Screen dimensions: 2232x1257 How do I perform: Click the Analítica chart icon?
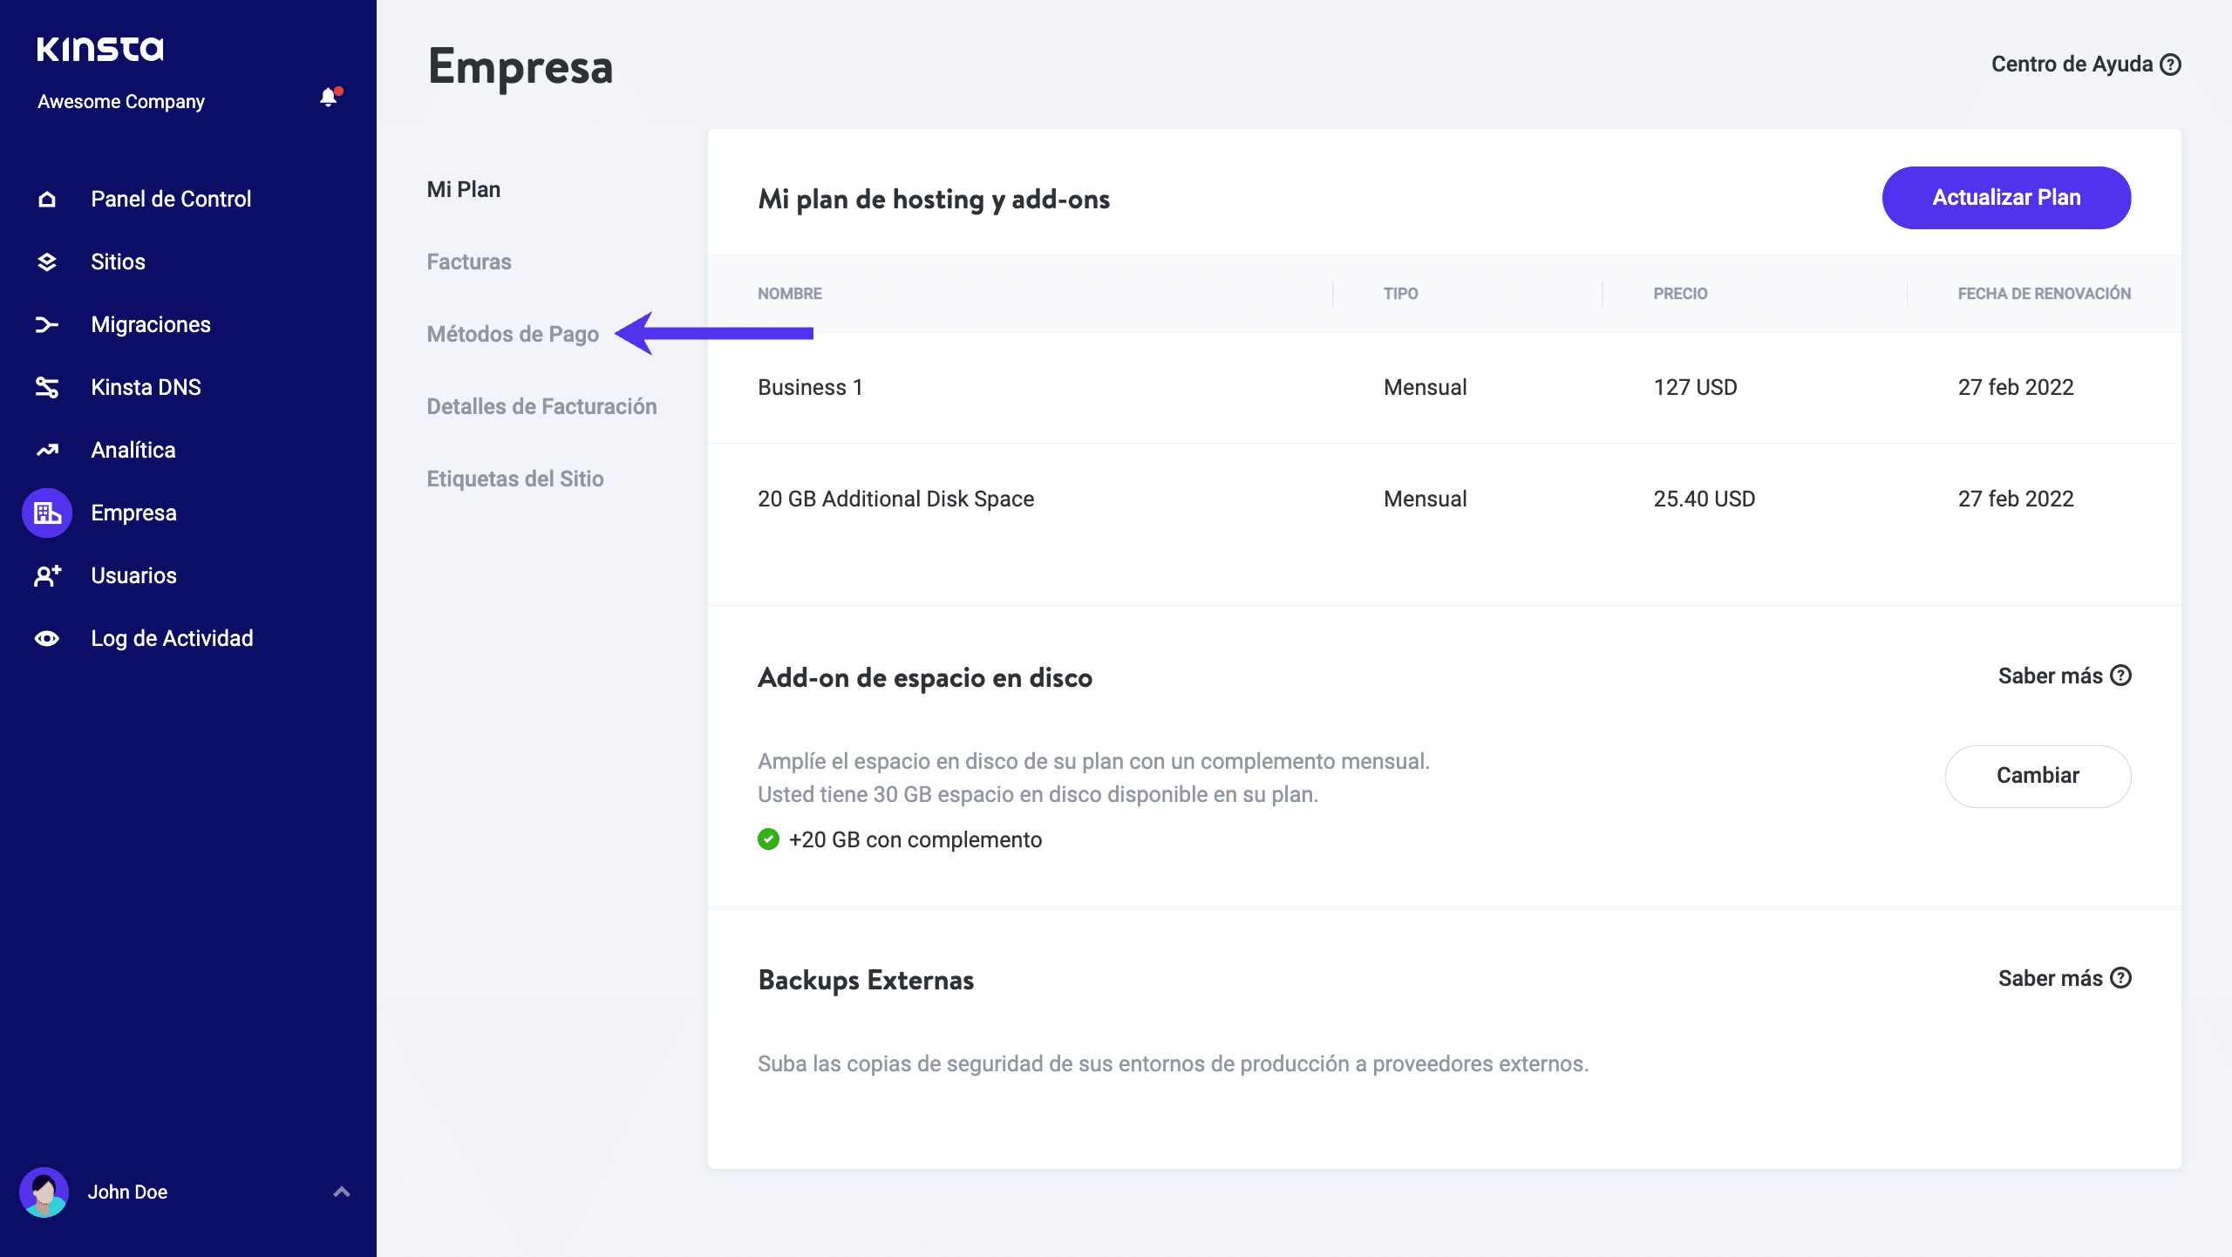(47, 450)
